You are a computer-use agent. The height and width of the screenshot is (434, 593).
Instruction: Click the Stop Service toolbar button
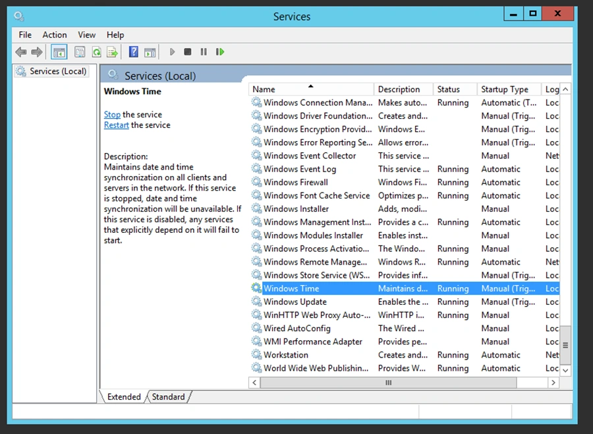tap(188, 52)
